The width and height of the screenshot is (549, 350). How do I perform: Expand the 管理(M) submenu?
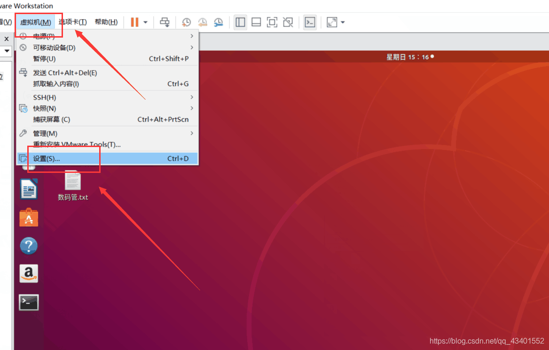(108, 133)
